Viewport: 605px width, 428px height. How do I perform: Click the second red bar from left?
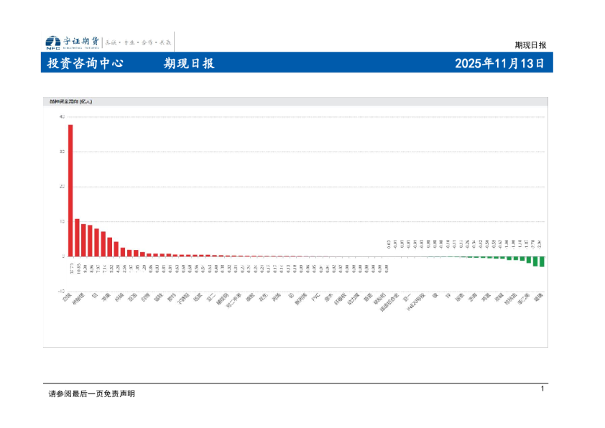click(x=77, y=238)
